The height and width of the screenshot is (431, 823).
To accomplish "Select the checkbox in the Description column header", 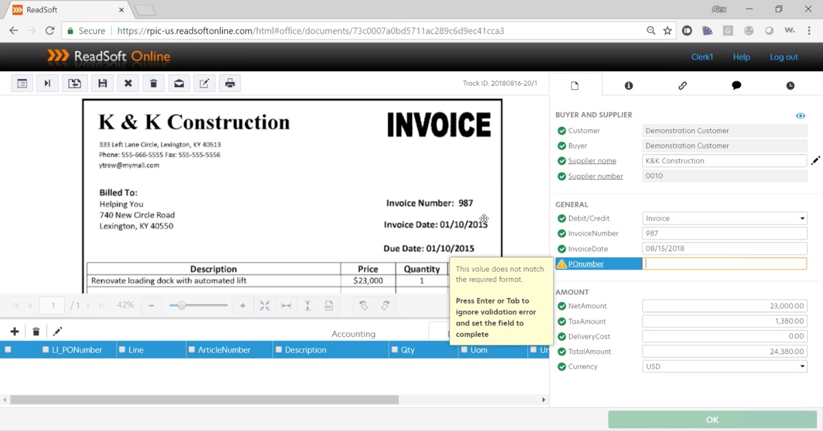I will (278, 349).
